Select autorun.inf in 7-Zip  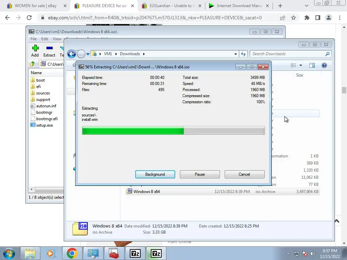point(46,106)
